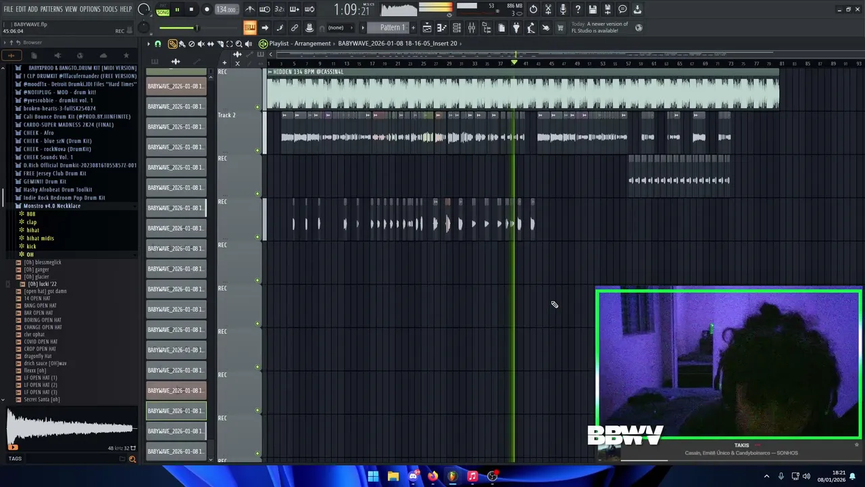The image size is (865, 487).
Task: Click the Track 2 mute LED
Action: [x=257, y=150]
